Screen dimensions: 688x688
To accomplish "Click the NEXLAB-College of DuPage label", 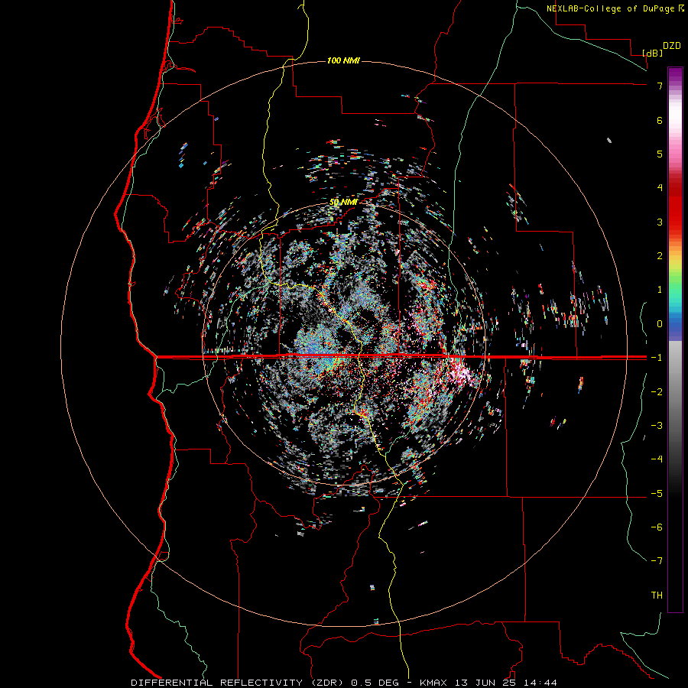I will click(x=610, y=8).
